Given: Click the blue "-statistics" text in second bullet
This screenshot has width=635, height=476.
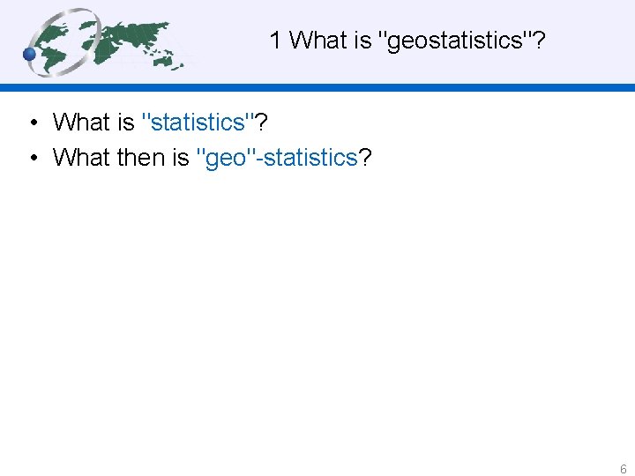Looking at the screenshot, I should point(308,157).
